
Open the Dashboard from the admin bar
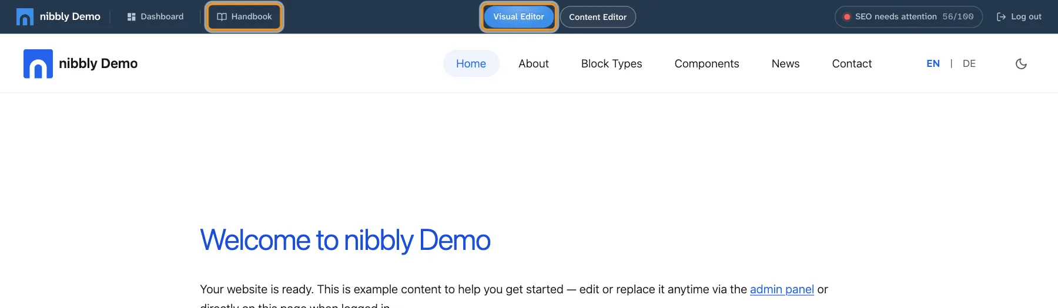click(x=155, y=16)
